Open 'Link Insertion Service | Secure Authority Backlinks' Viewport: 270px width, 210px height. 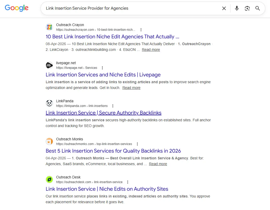(x=103, y=113)
